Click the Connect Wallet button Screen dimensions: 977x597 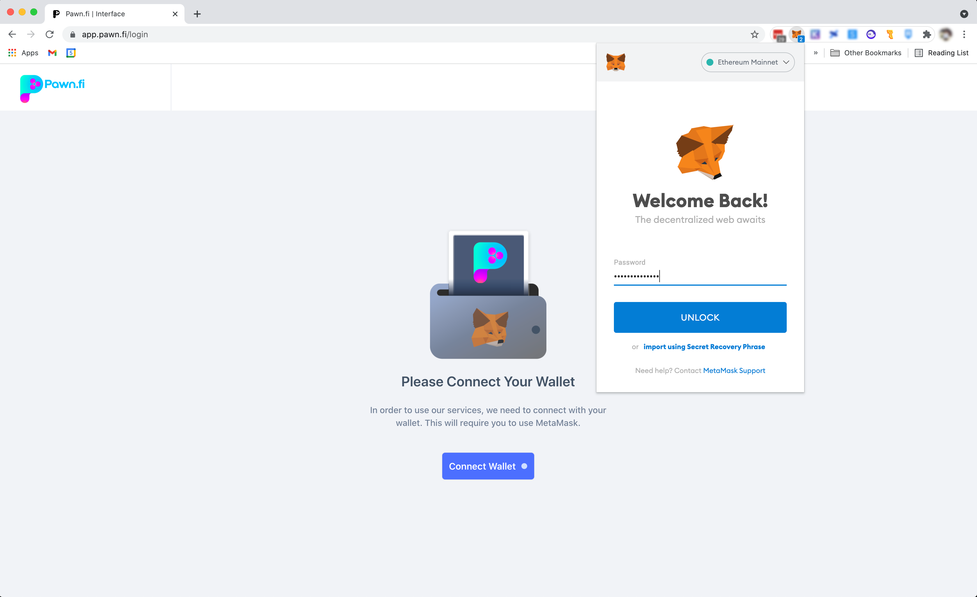[x=488, y=466]
